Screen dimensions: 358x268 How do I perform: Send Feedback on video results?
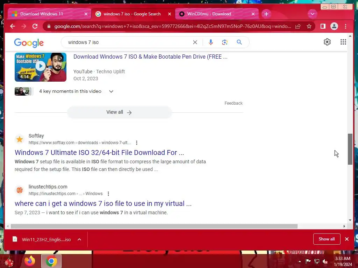(233, 103)
